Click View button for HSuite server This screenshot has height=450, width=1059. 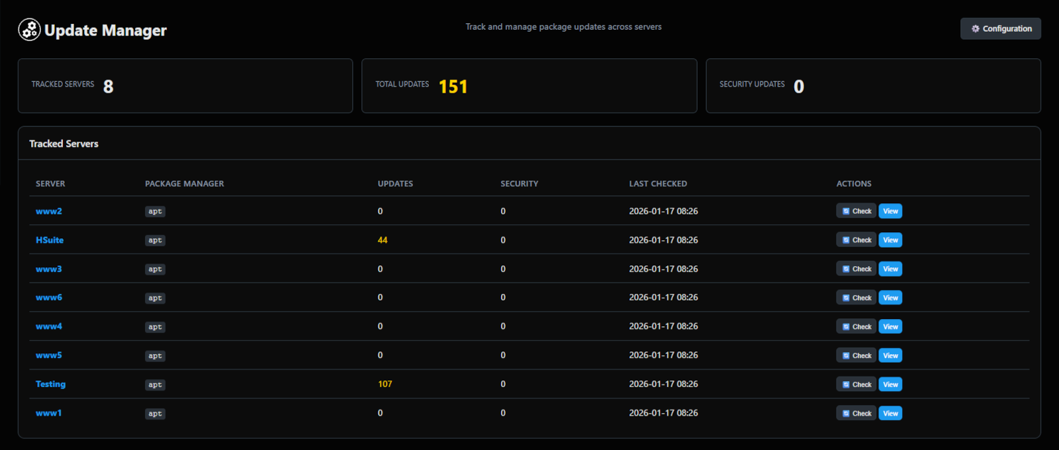tap(890, 240)
